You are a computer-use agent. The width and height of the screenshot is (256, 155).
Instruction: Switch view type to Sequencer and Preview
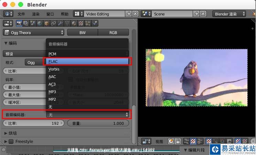pyautogui.click(x=200, y=141)
